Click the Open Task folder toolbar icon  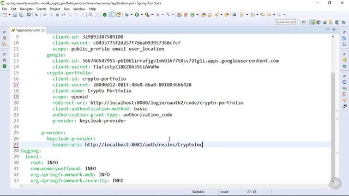pos(209,15)
